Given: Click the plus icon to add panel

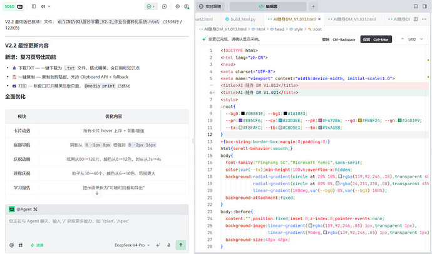Looking at the screenshot, I should [313, 6].
